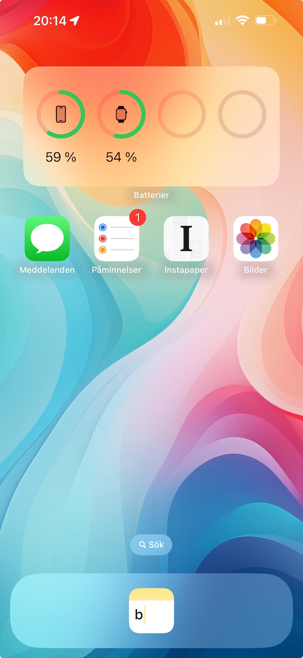Tap the Sök search button
This screenshot has width=303, height=658.
coord(151,545)
